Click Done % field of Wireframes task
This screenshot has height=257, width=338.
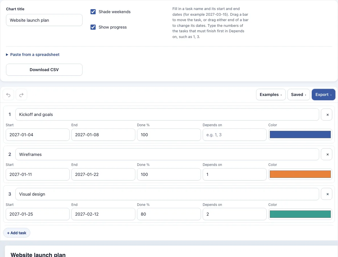(x=169, y=174)
